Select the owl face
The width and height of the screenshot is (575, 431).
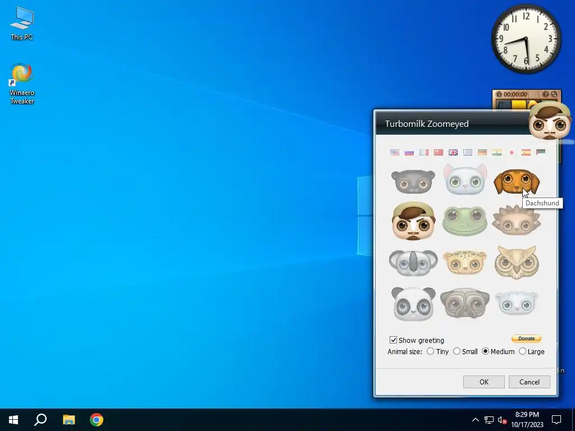tap(517, 262)
